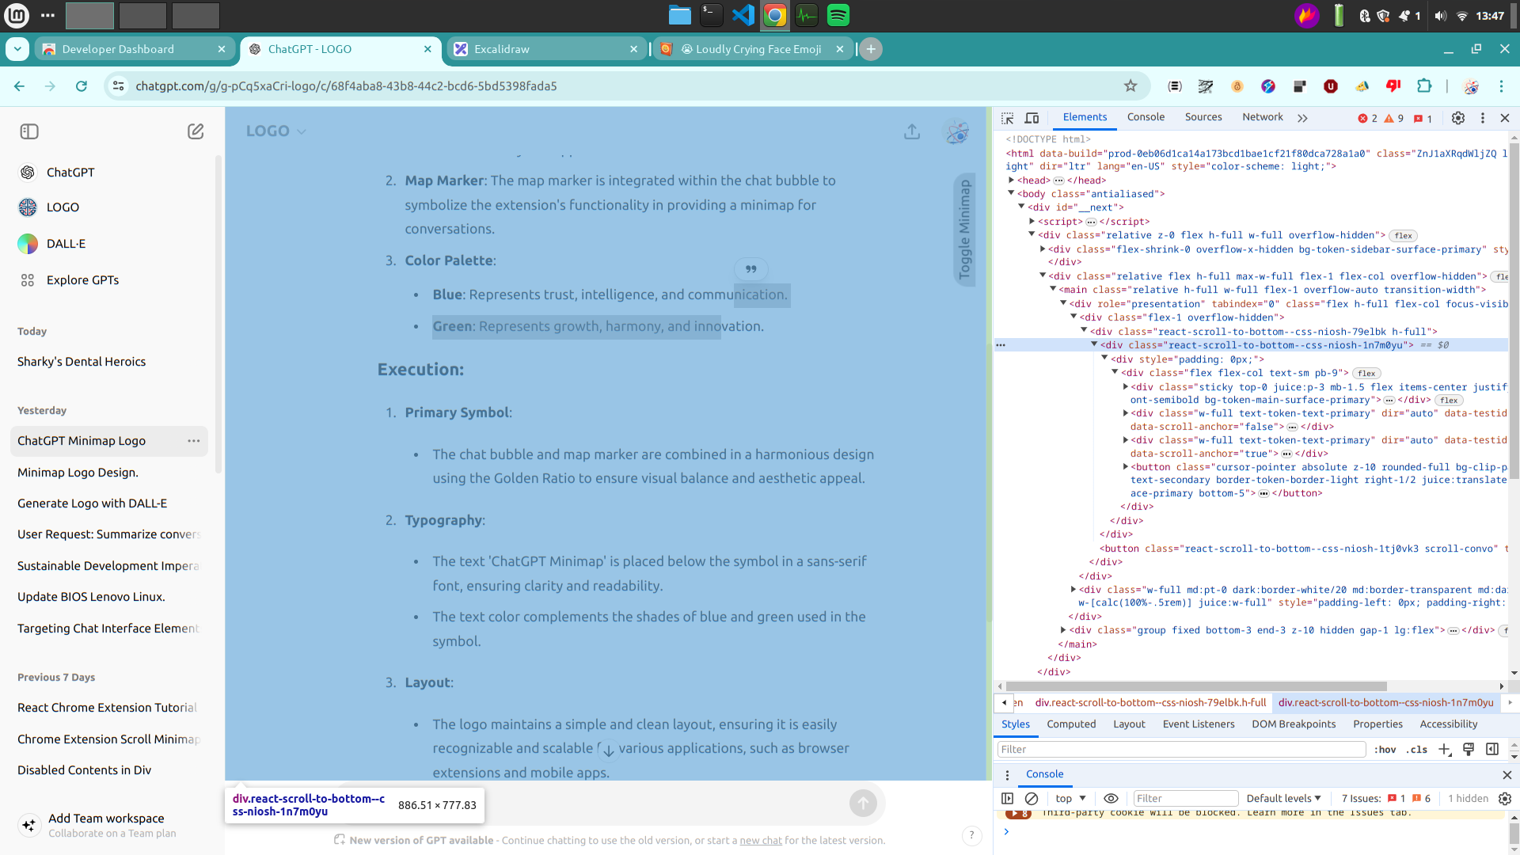Click the new chat compose icon

[196, 131]
